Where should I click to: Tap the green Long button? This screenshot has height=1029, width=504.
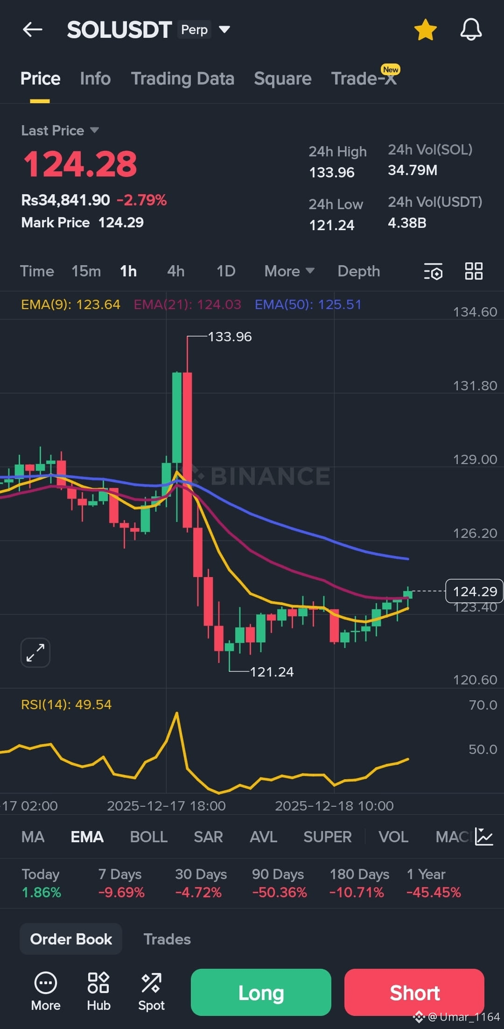click(261, 992)
